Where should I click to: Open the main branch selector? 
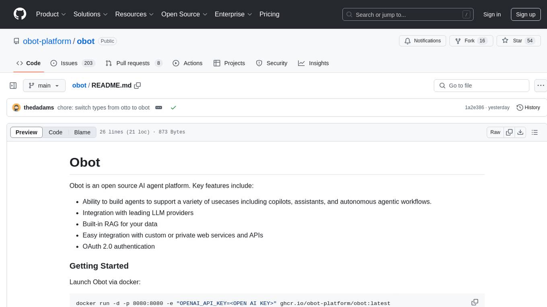[x=44, y=86]
